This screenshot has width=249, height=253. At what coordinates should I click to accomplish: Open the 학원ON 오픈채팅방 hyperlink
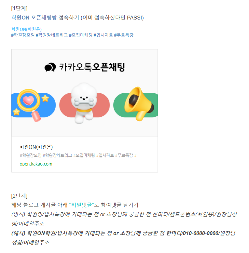(34, 18)
